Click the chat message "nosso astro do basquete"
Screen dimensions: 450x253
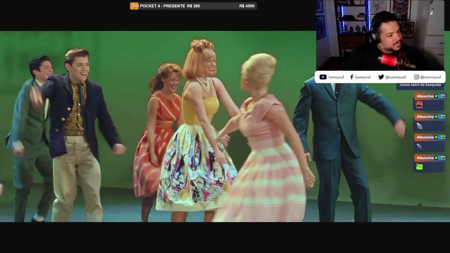coord(420,85)
